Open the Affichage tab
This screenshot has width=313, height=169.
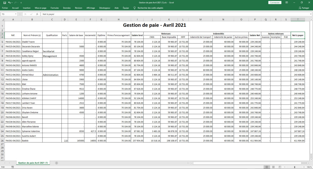(90, 8)
